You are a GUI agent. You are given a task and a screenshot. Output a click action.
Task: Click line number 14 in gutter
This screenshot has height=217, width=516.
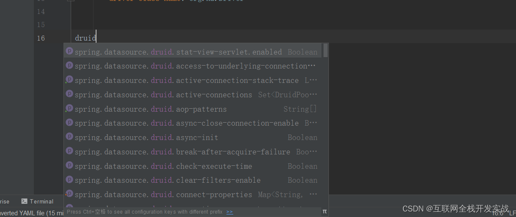(x=41, y=12)
